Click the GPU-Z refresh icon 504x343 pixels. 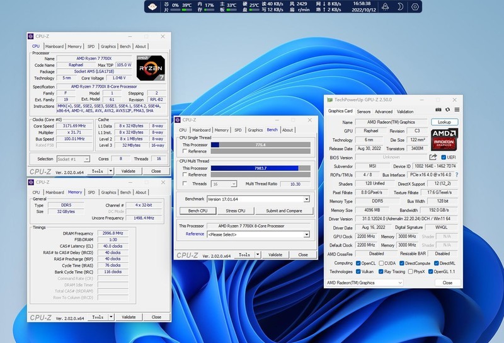pos(447,110)
